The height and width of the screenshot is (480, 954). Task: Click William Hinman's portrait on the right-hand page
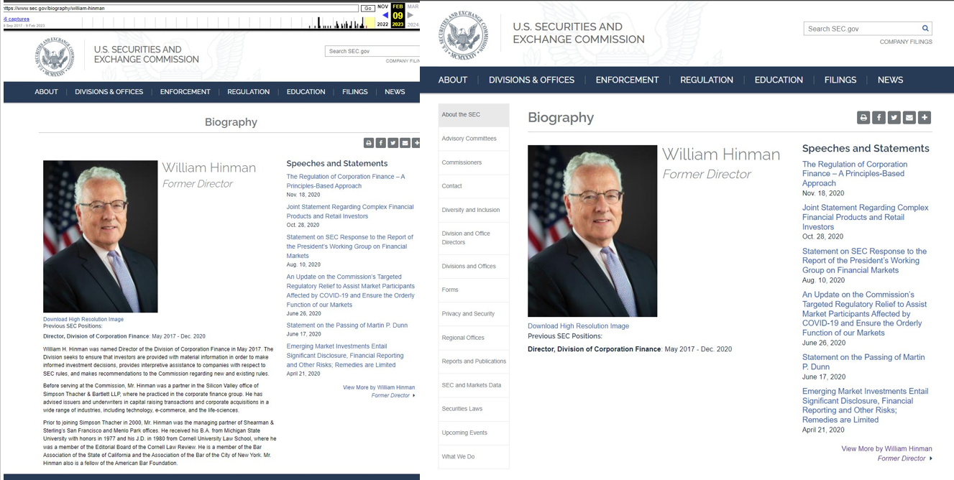[592, 231]
